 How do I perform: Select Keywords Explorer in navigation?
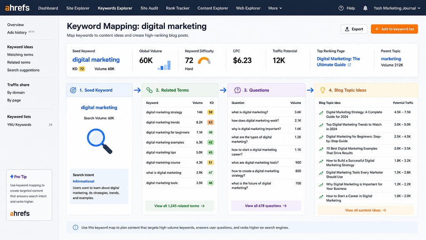115,8
